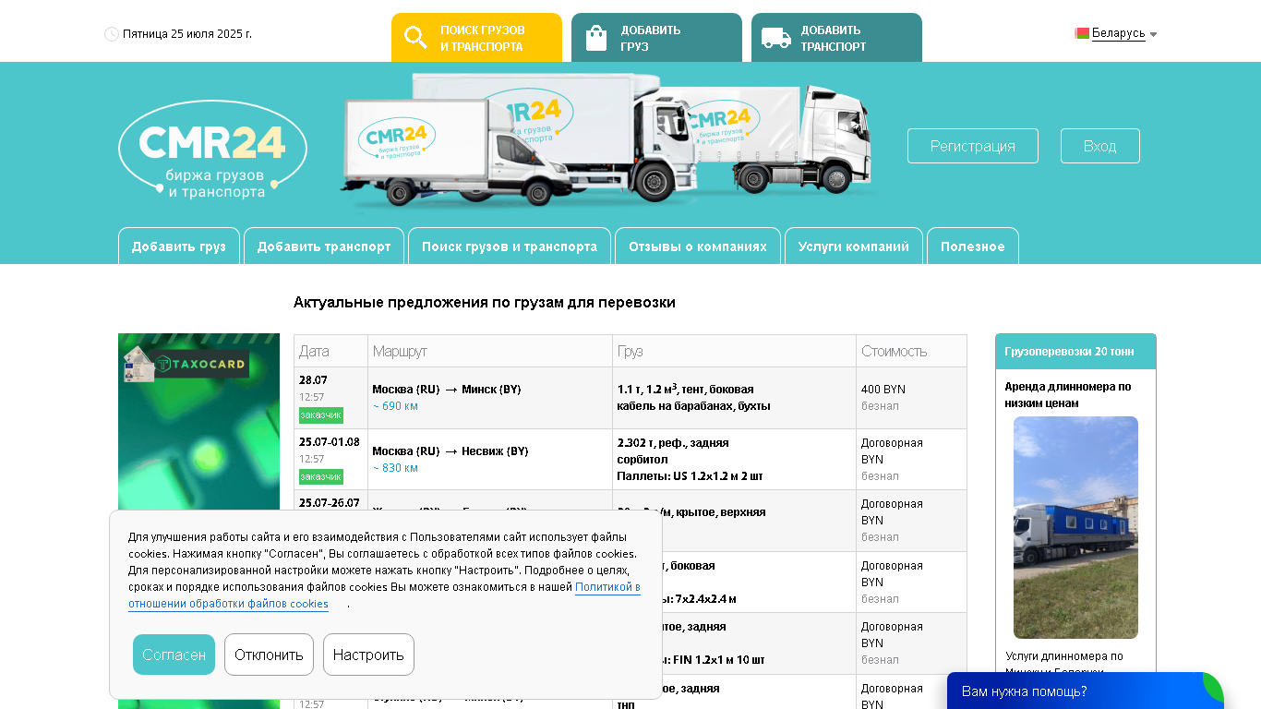The width and height of the screenshot is (1261, 709).
Task: Click the magnifier search icon
Action: (x=415, y=38)
